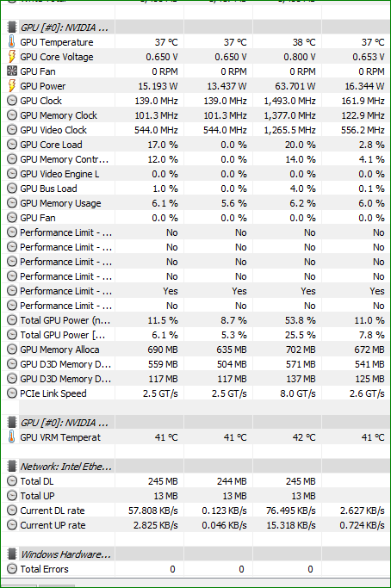The width and height of the screenshot is (391, 588).
Task: Select the GPU Memory Clock row
Action: tap(195, 115)
